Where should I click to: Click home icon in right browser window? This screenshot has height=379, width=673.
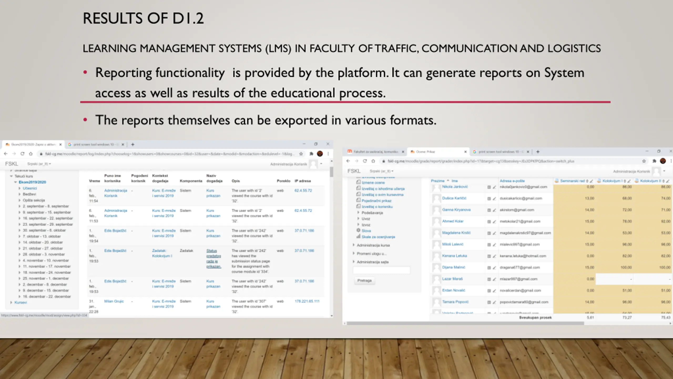pos(373,161)
